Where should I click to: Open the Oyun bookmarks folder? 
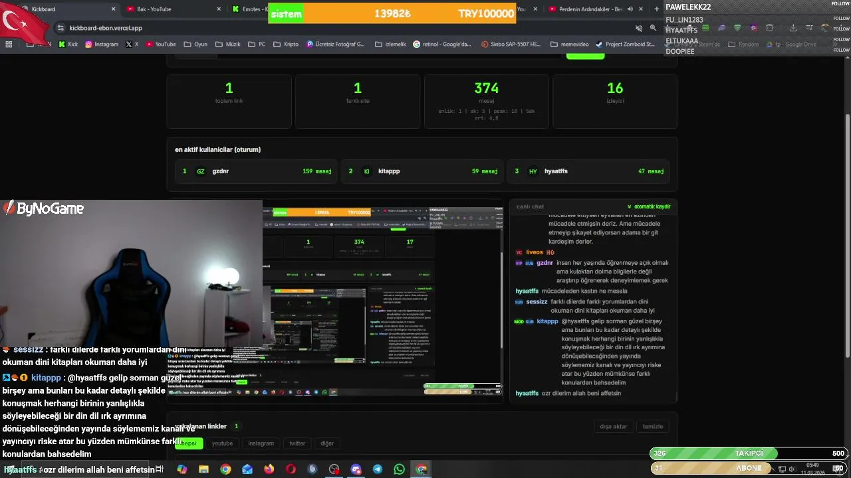pyautogui.click(x=195, y=44)
